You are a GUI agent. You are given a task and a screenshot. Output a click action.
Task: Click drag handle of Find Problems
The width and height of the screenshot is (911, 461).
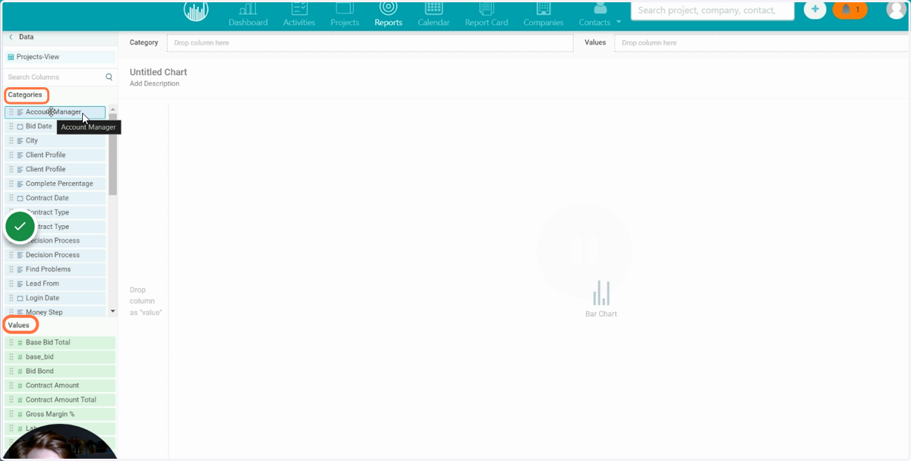click(x=11, y=269)
